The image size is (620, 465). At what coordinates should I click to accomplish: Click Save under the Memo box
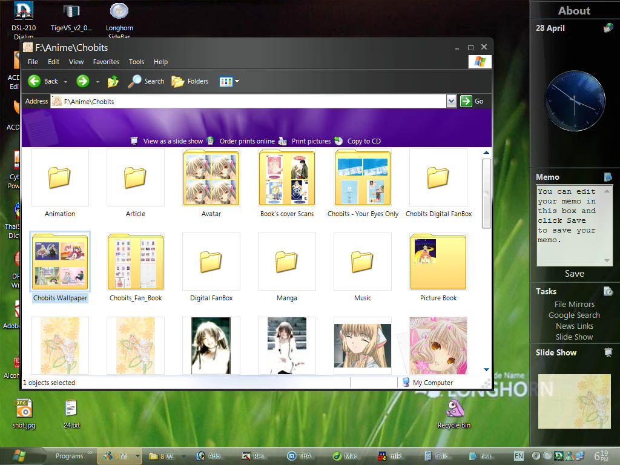tap(574, 274)
